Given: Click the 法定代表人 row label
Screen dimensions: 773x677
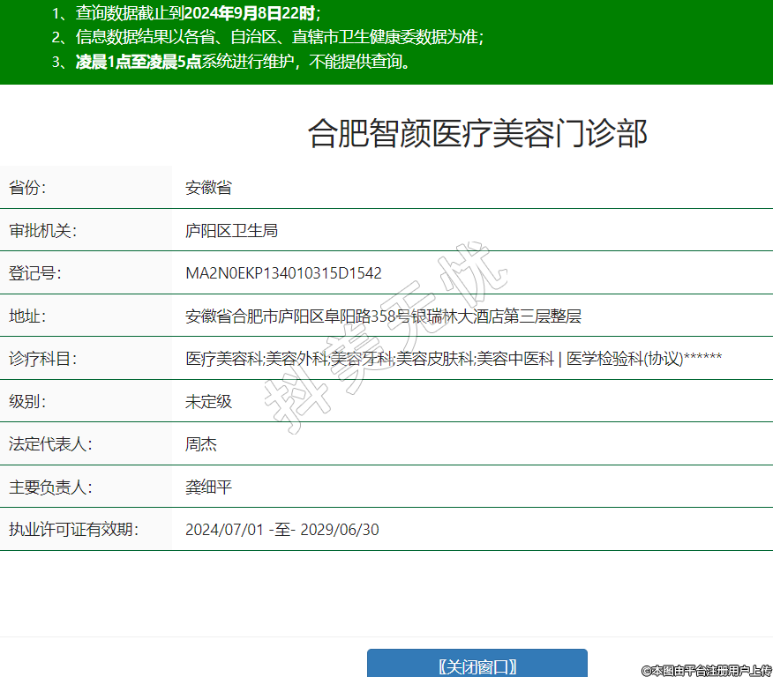Looking at the screenshot, I should click(x=50, y=444).
